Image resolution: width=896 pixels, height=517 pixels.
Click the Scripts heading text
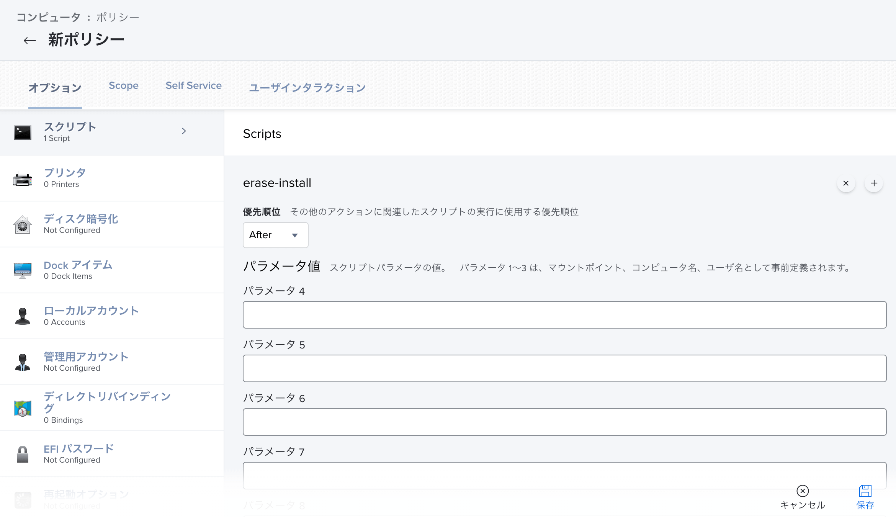(262, 134)
